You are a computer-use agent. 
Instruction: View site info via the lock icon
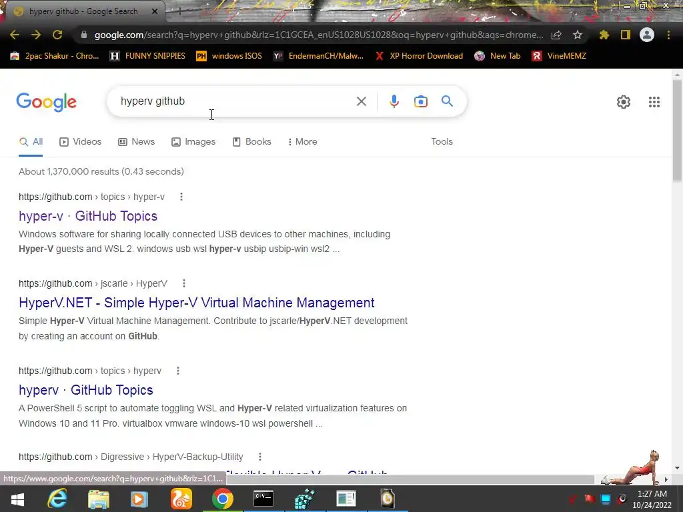(x=84, y=35)
